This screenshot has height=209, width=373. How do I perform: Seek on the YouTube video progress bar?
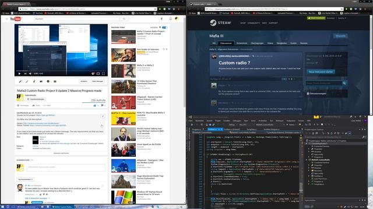[61, 71]
